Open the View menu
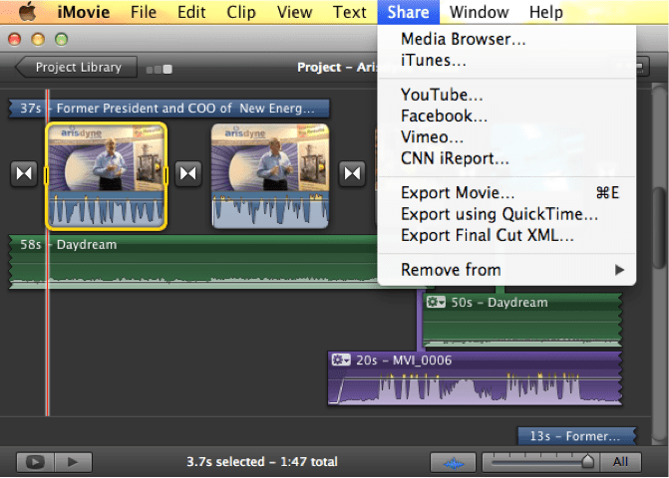 click(294, 12)
